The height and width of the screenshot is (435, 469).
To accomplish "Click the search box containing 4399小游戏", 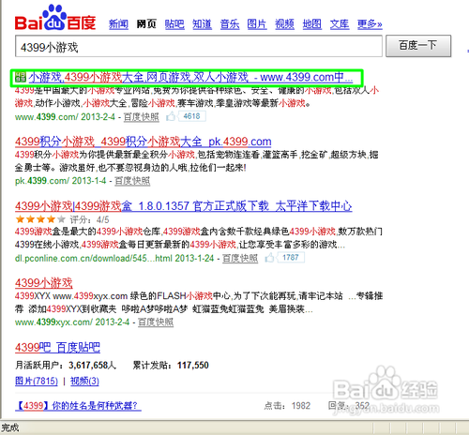I will pos(199,46).
